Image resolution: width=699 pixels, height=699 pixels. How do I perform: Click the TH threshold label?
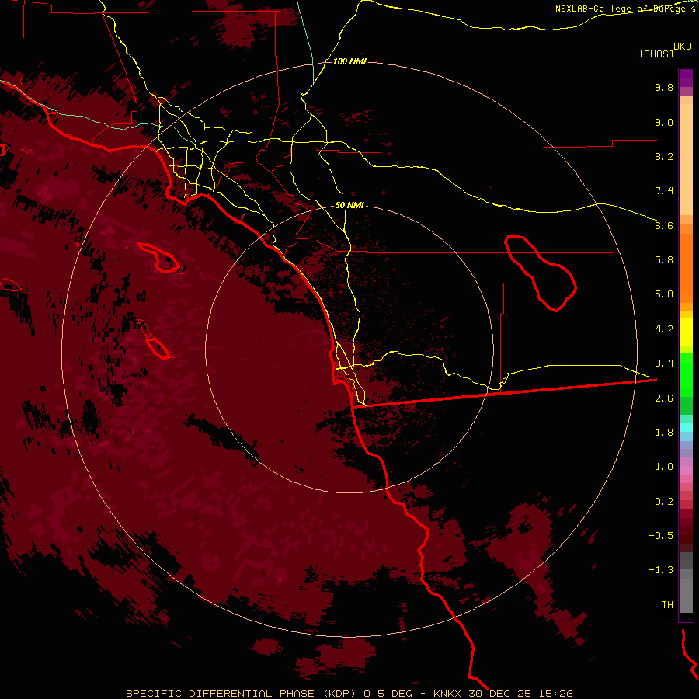[x=667, y=605]
